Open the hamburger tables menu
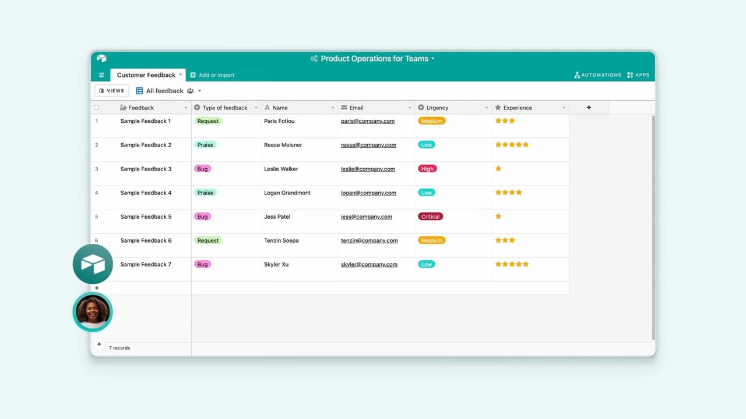Viewport: 746px width, 419px height. pyautogui.click(x=101, y=75)
